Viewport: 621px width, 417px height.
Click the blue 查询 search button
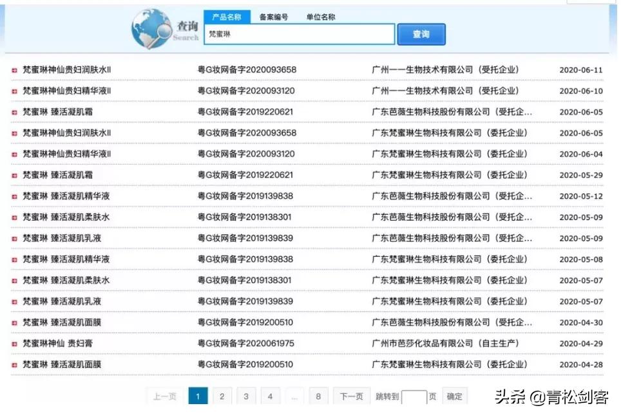point(421,34)
